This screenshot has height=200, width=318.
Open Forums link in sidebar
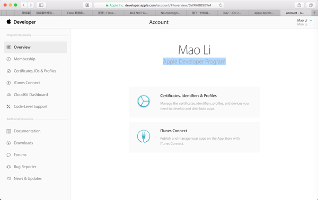[x=20, y=155]
